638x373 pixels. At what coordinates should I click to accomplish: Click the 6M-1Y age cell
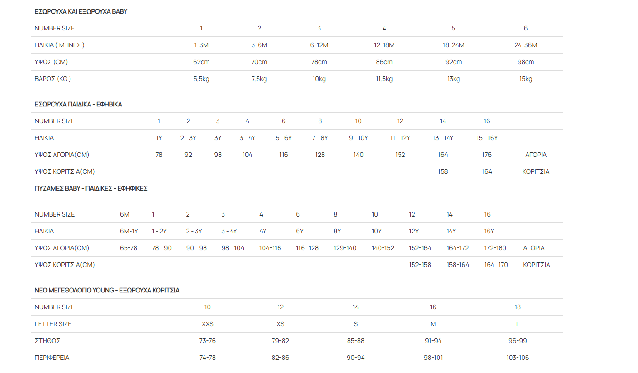pos(129,231)
